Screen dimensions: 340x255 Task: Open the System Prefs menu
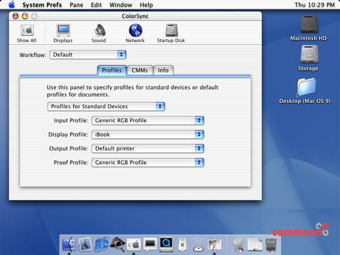(42, 5)
